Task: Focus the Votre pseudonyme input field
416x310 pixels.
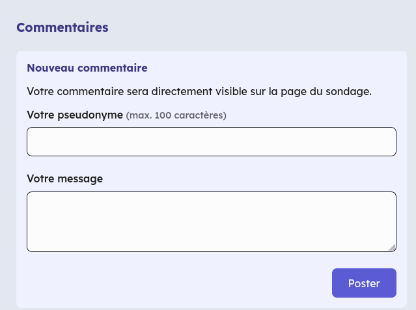Action: coord(211,141)
